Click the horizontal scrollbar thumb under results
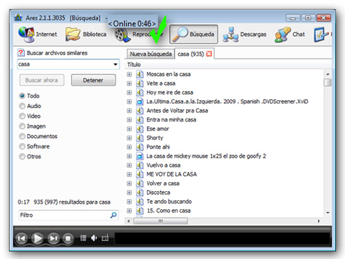 (x=161, y=221)
